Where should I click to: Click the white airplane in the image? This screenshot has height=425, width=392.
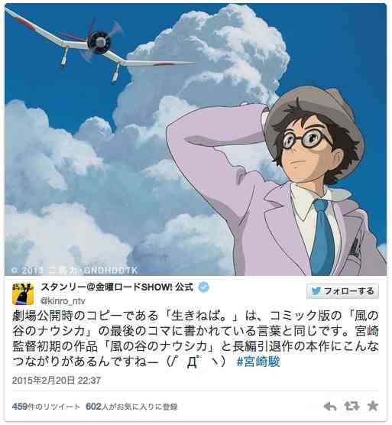(99, 45)
